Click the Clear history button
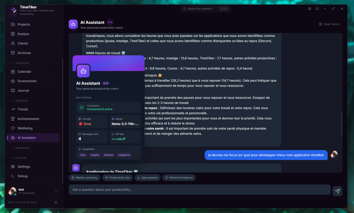The image size is (354, 213). (329, 24)
